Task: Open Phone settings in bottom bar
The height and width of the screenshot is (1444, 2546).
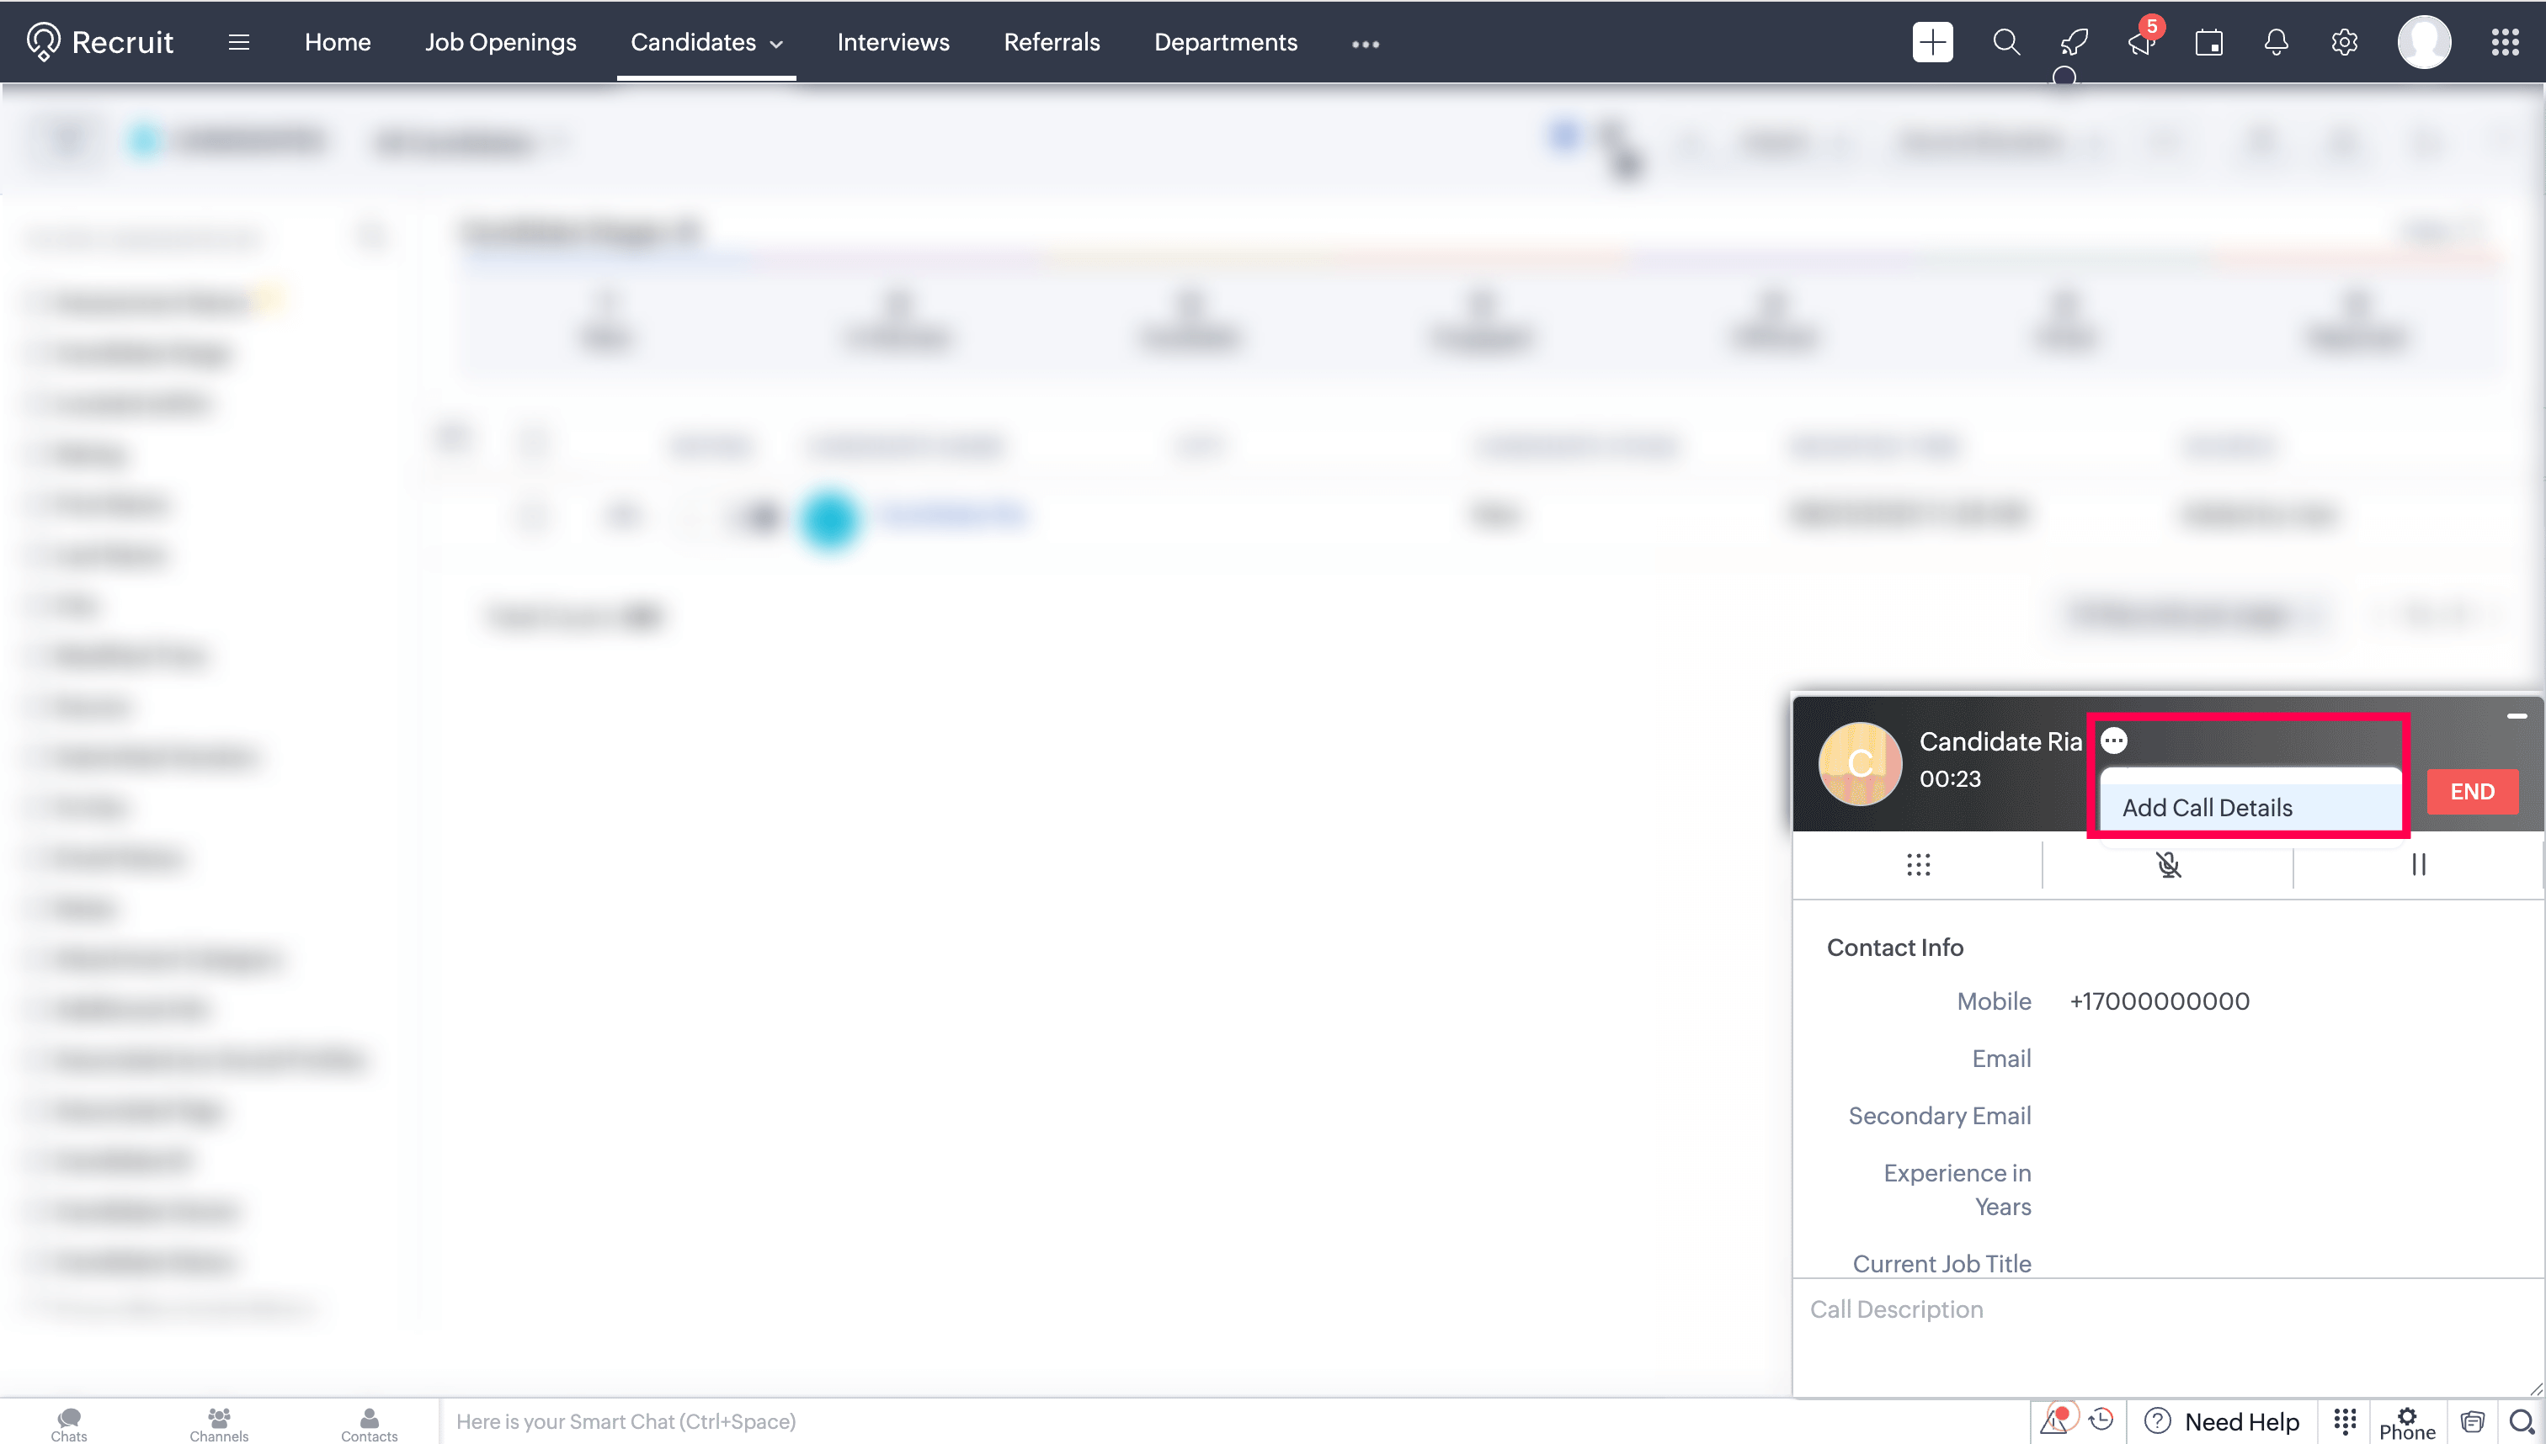Action: [2406, 1422]
